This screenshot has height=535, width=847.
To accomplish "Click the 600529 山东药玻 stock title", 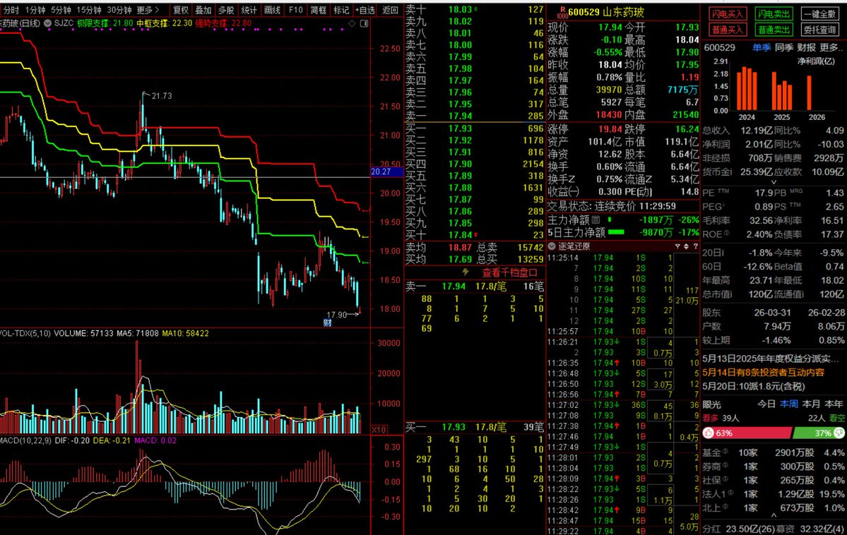I will click(606, 12).
